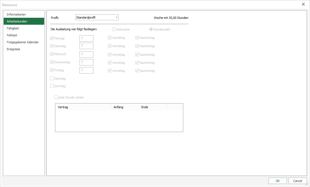Toggle the Montag checkbox
This screenshot has height=187, width=310.
52,38
